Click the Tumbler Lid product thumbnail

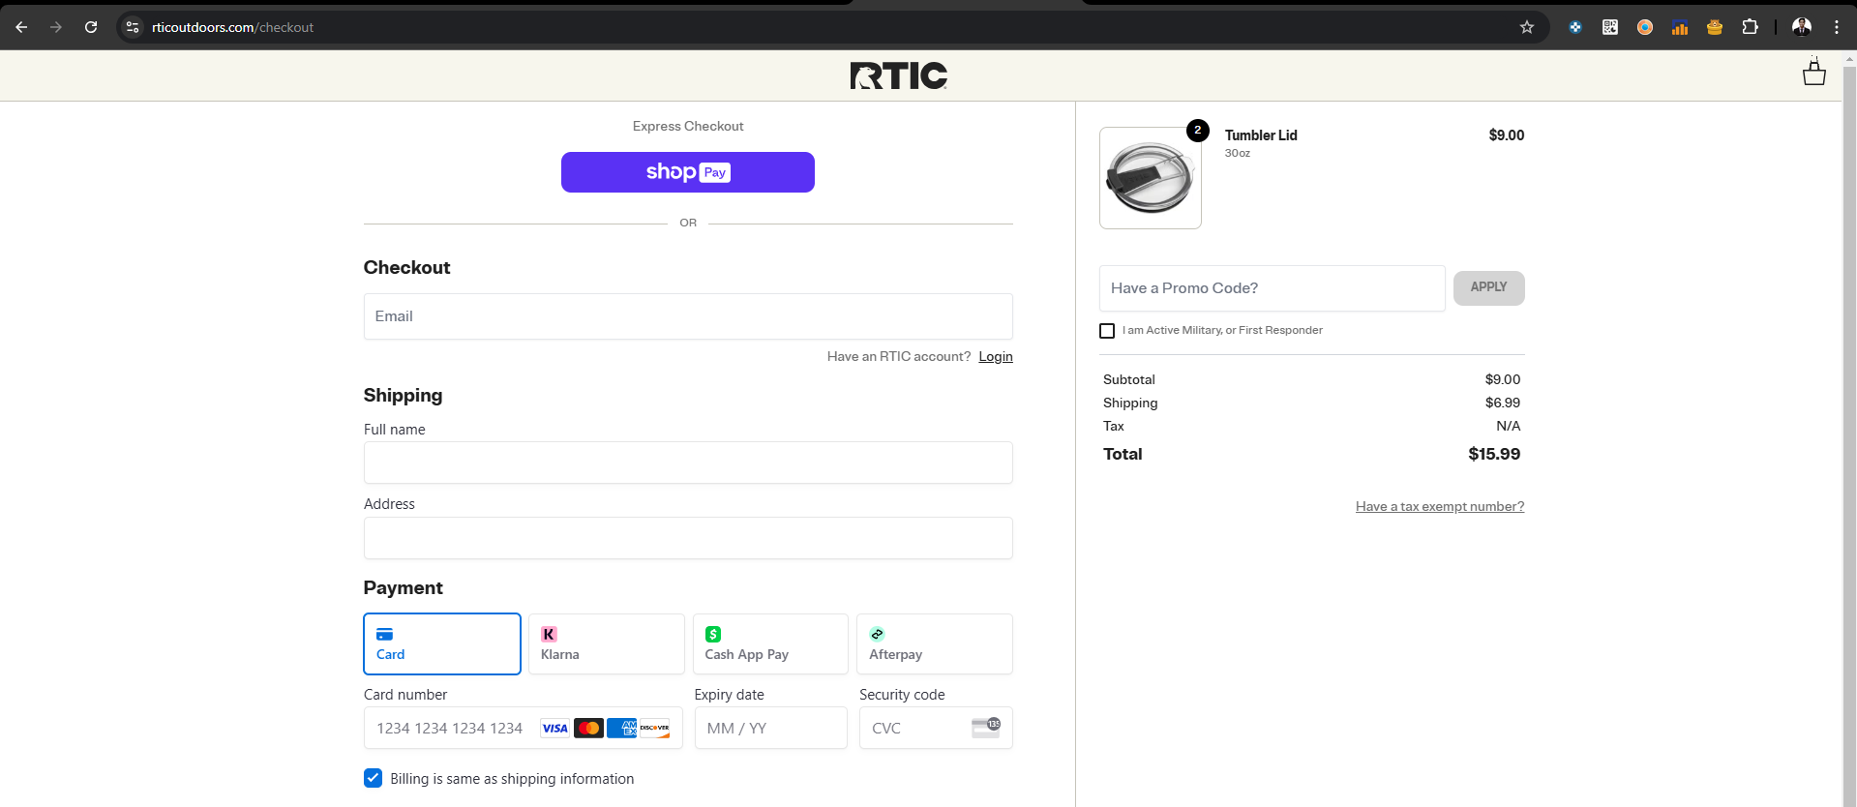tap(1151, 178)
